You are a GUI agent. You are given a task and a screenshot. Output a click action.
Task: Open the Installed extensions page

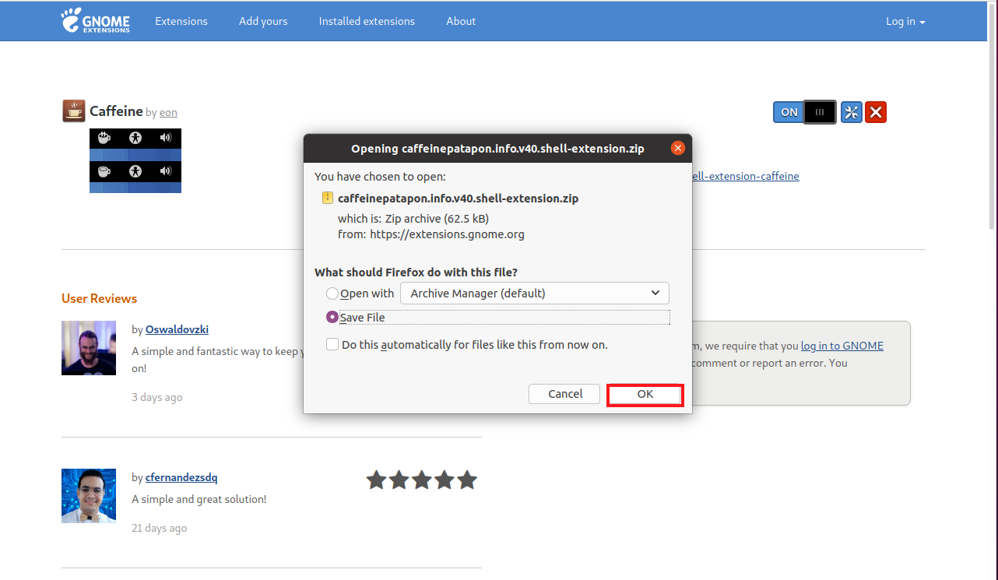click(x=367, y=21)
